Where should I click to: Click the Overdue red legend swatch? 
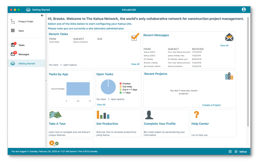pos(121,84)
